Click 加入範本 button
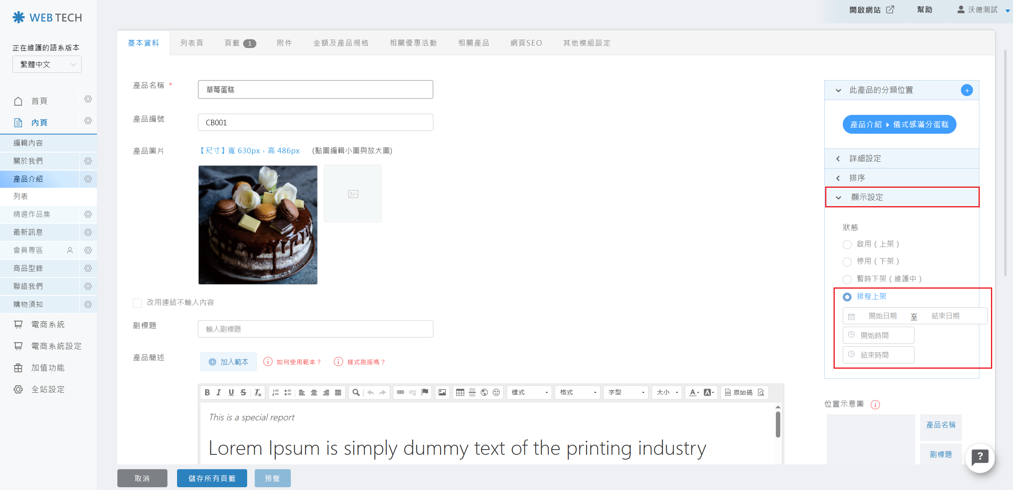 coord(228,362)
